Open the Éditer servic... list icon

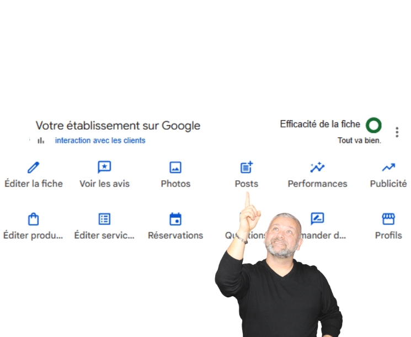tap(104, 219)
